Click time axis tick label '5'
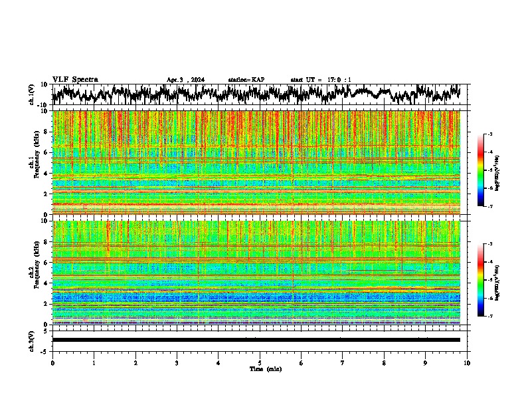 260,363
